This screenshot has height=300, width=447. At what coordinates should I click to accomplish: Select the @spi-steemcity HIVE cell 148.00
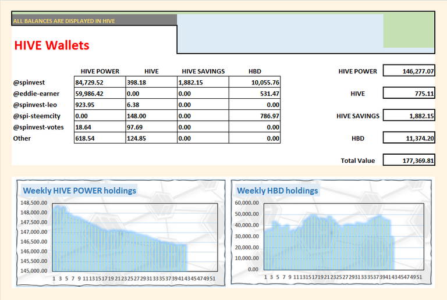coord(151,116)
